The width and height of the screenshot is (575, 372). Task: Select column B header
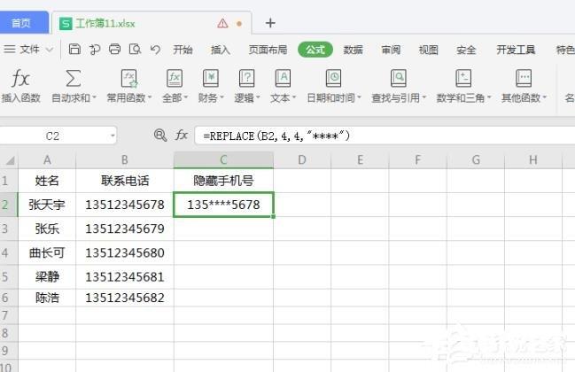click(125, 160)
